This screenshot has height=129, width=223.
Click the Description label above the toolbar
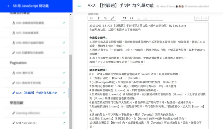(x=93, y=14)
